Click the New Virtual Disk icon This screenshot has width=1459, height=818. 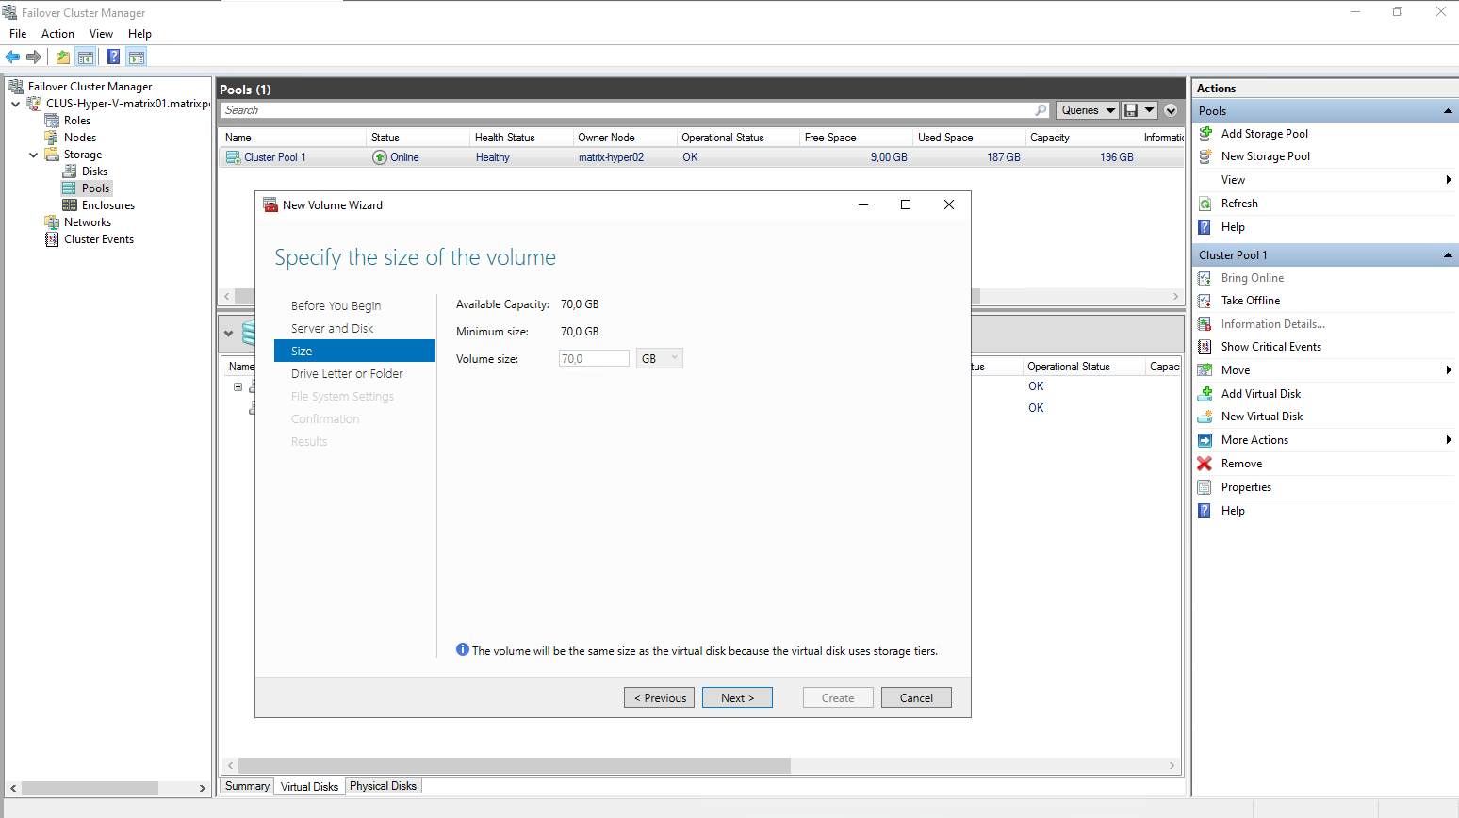tap(1205, 417)
